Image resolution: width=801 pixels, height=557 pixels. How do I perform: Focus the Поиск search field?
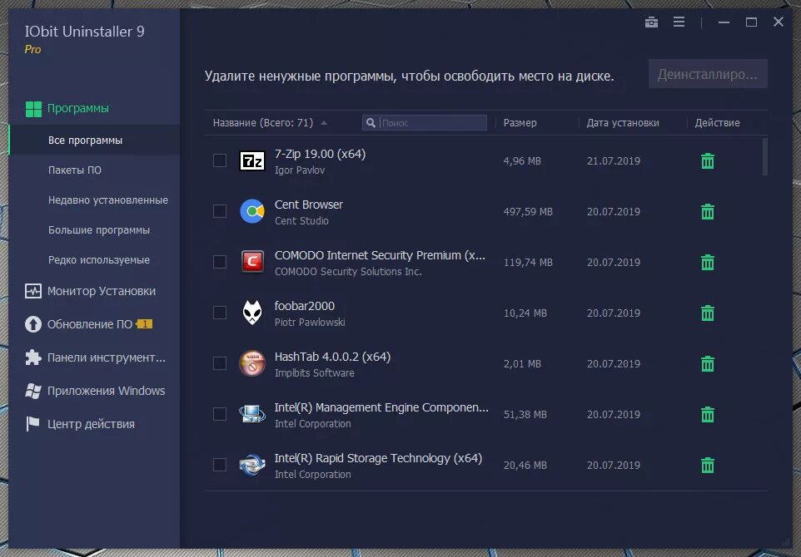coord(425,123)
